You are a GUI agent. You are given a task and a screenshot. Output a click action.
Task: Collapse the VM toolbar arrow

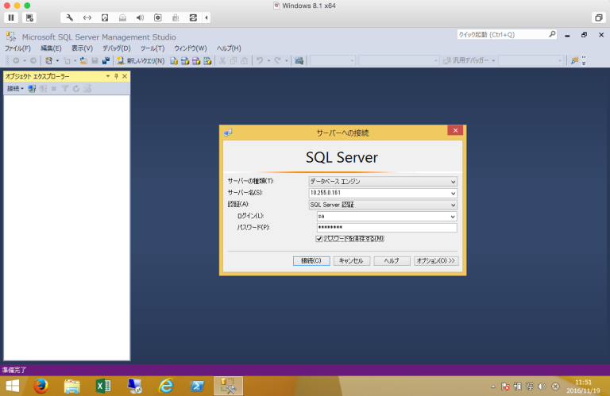pyautogui.click(x=207, y=17)
